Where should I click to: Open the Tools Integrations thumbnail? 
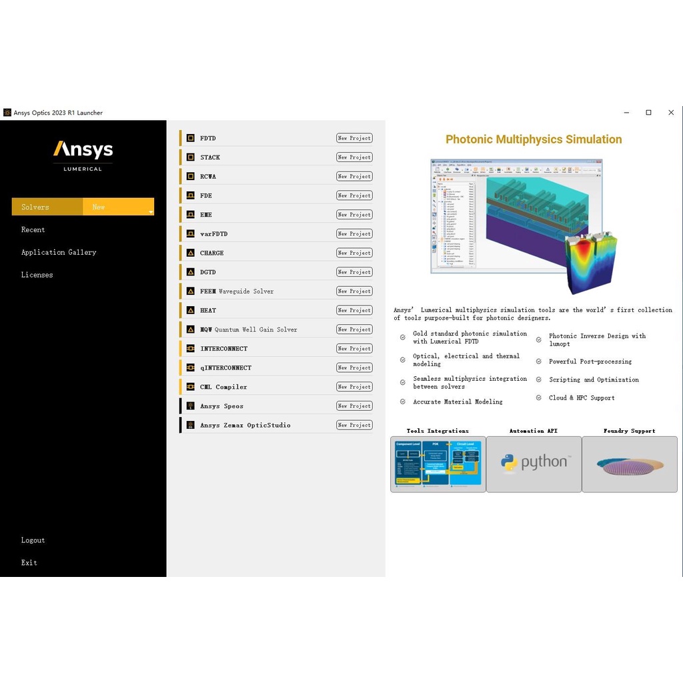tap(438, 465)
